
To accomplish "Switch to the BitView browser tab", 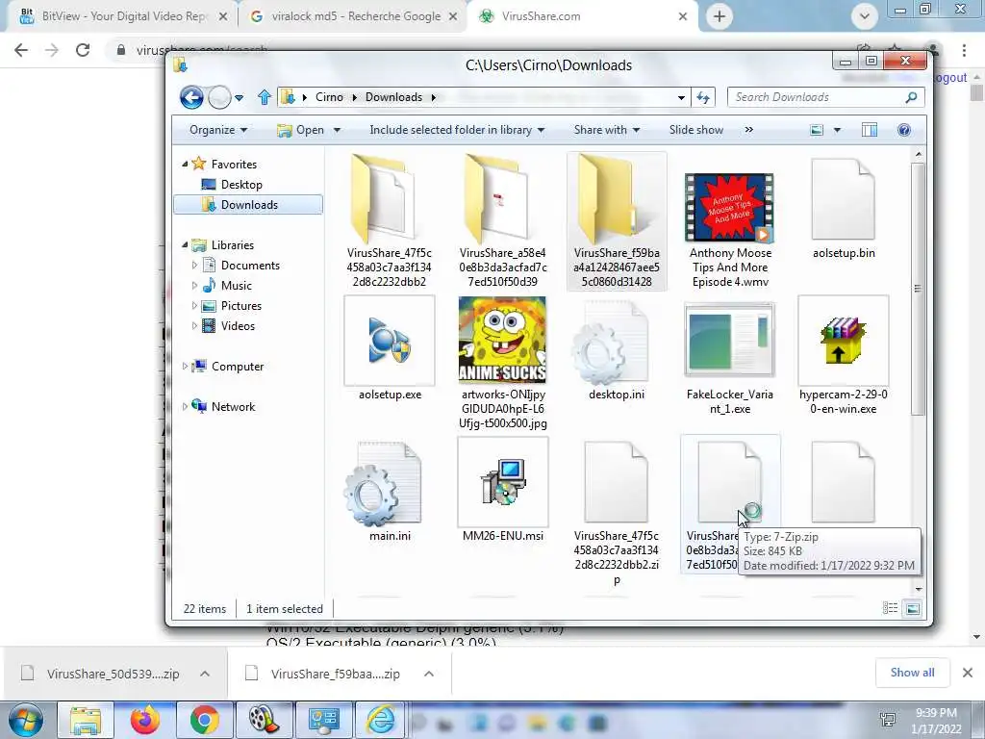I will (123, 16).
